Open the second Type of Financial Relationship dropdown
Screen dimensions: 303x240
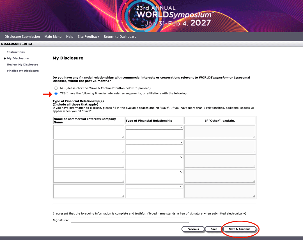pos(154,142)
